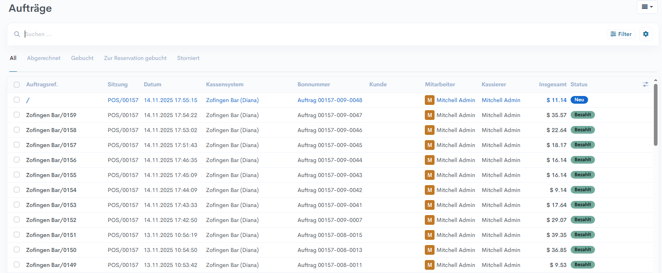Select the checkbox for Zofingen Bar/0153
662x273 pixels.
coord(17,205)
